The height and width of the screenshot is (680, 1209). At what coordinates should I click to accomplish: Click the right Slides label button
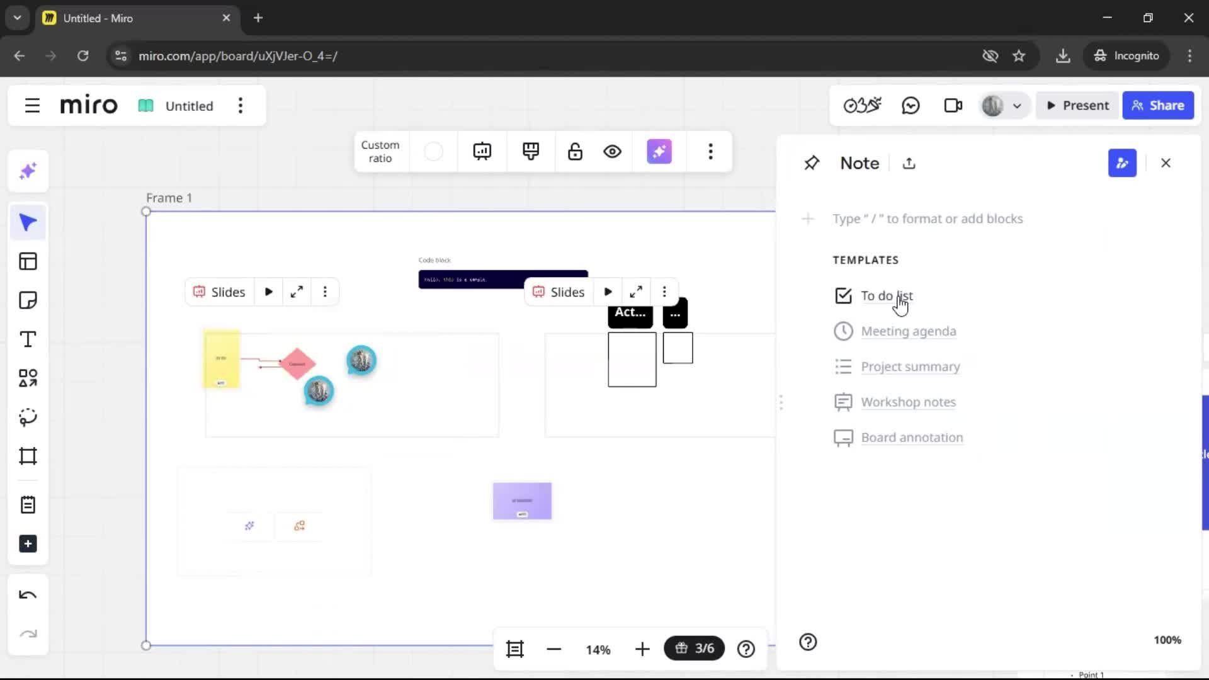click(x=559, y=292)
